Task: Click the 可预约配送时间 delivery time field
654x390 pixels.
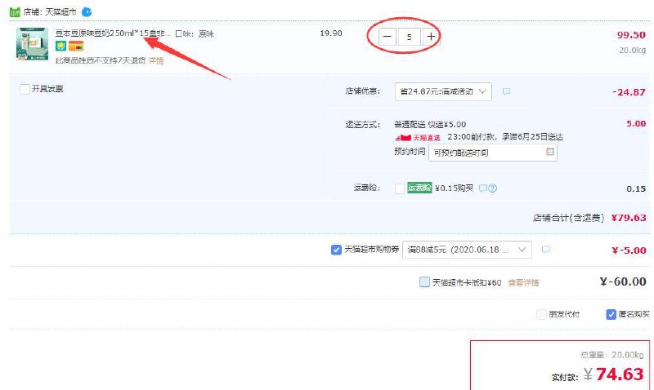Action: 493,153
